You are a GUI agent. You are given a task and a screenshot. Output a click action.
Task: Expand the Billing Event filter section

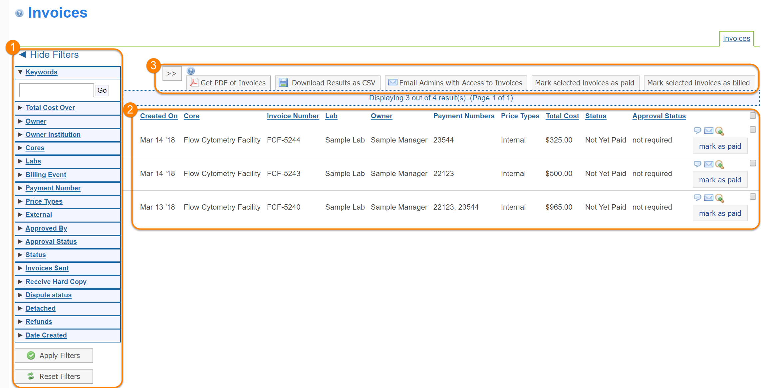point(46,175)
